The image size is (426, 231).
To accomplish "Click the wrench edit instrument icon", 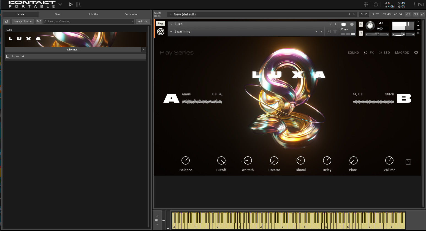I will pyautogui.click(x=161, y=24).
